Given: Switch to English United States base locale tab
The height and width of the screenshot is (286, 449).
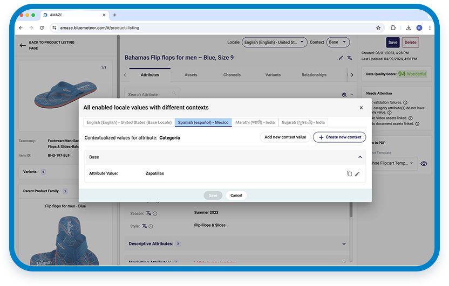Looking at the screenshot, I should (x=129, y=122).
